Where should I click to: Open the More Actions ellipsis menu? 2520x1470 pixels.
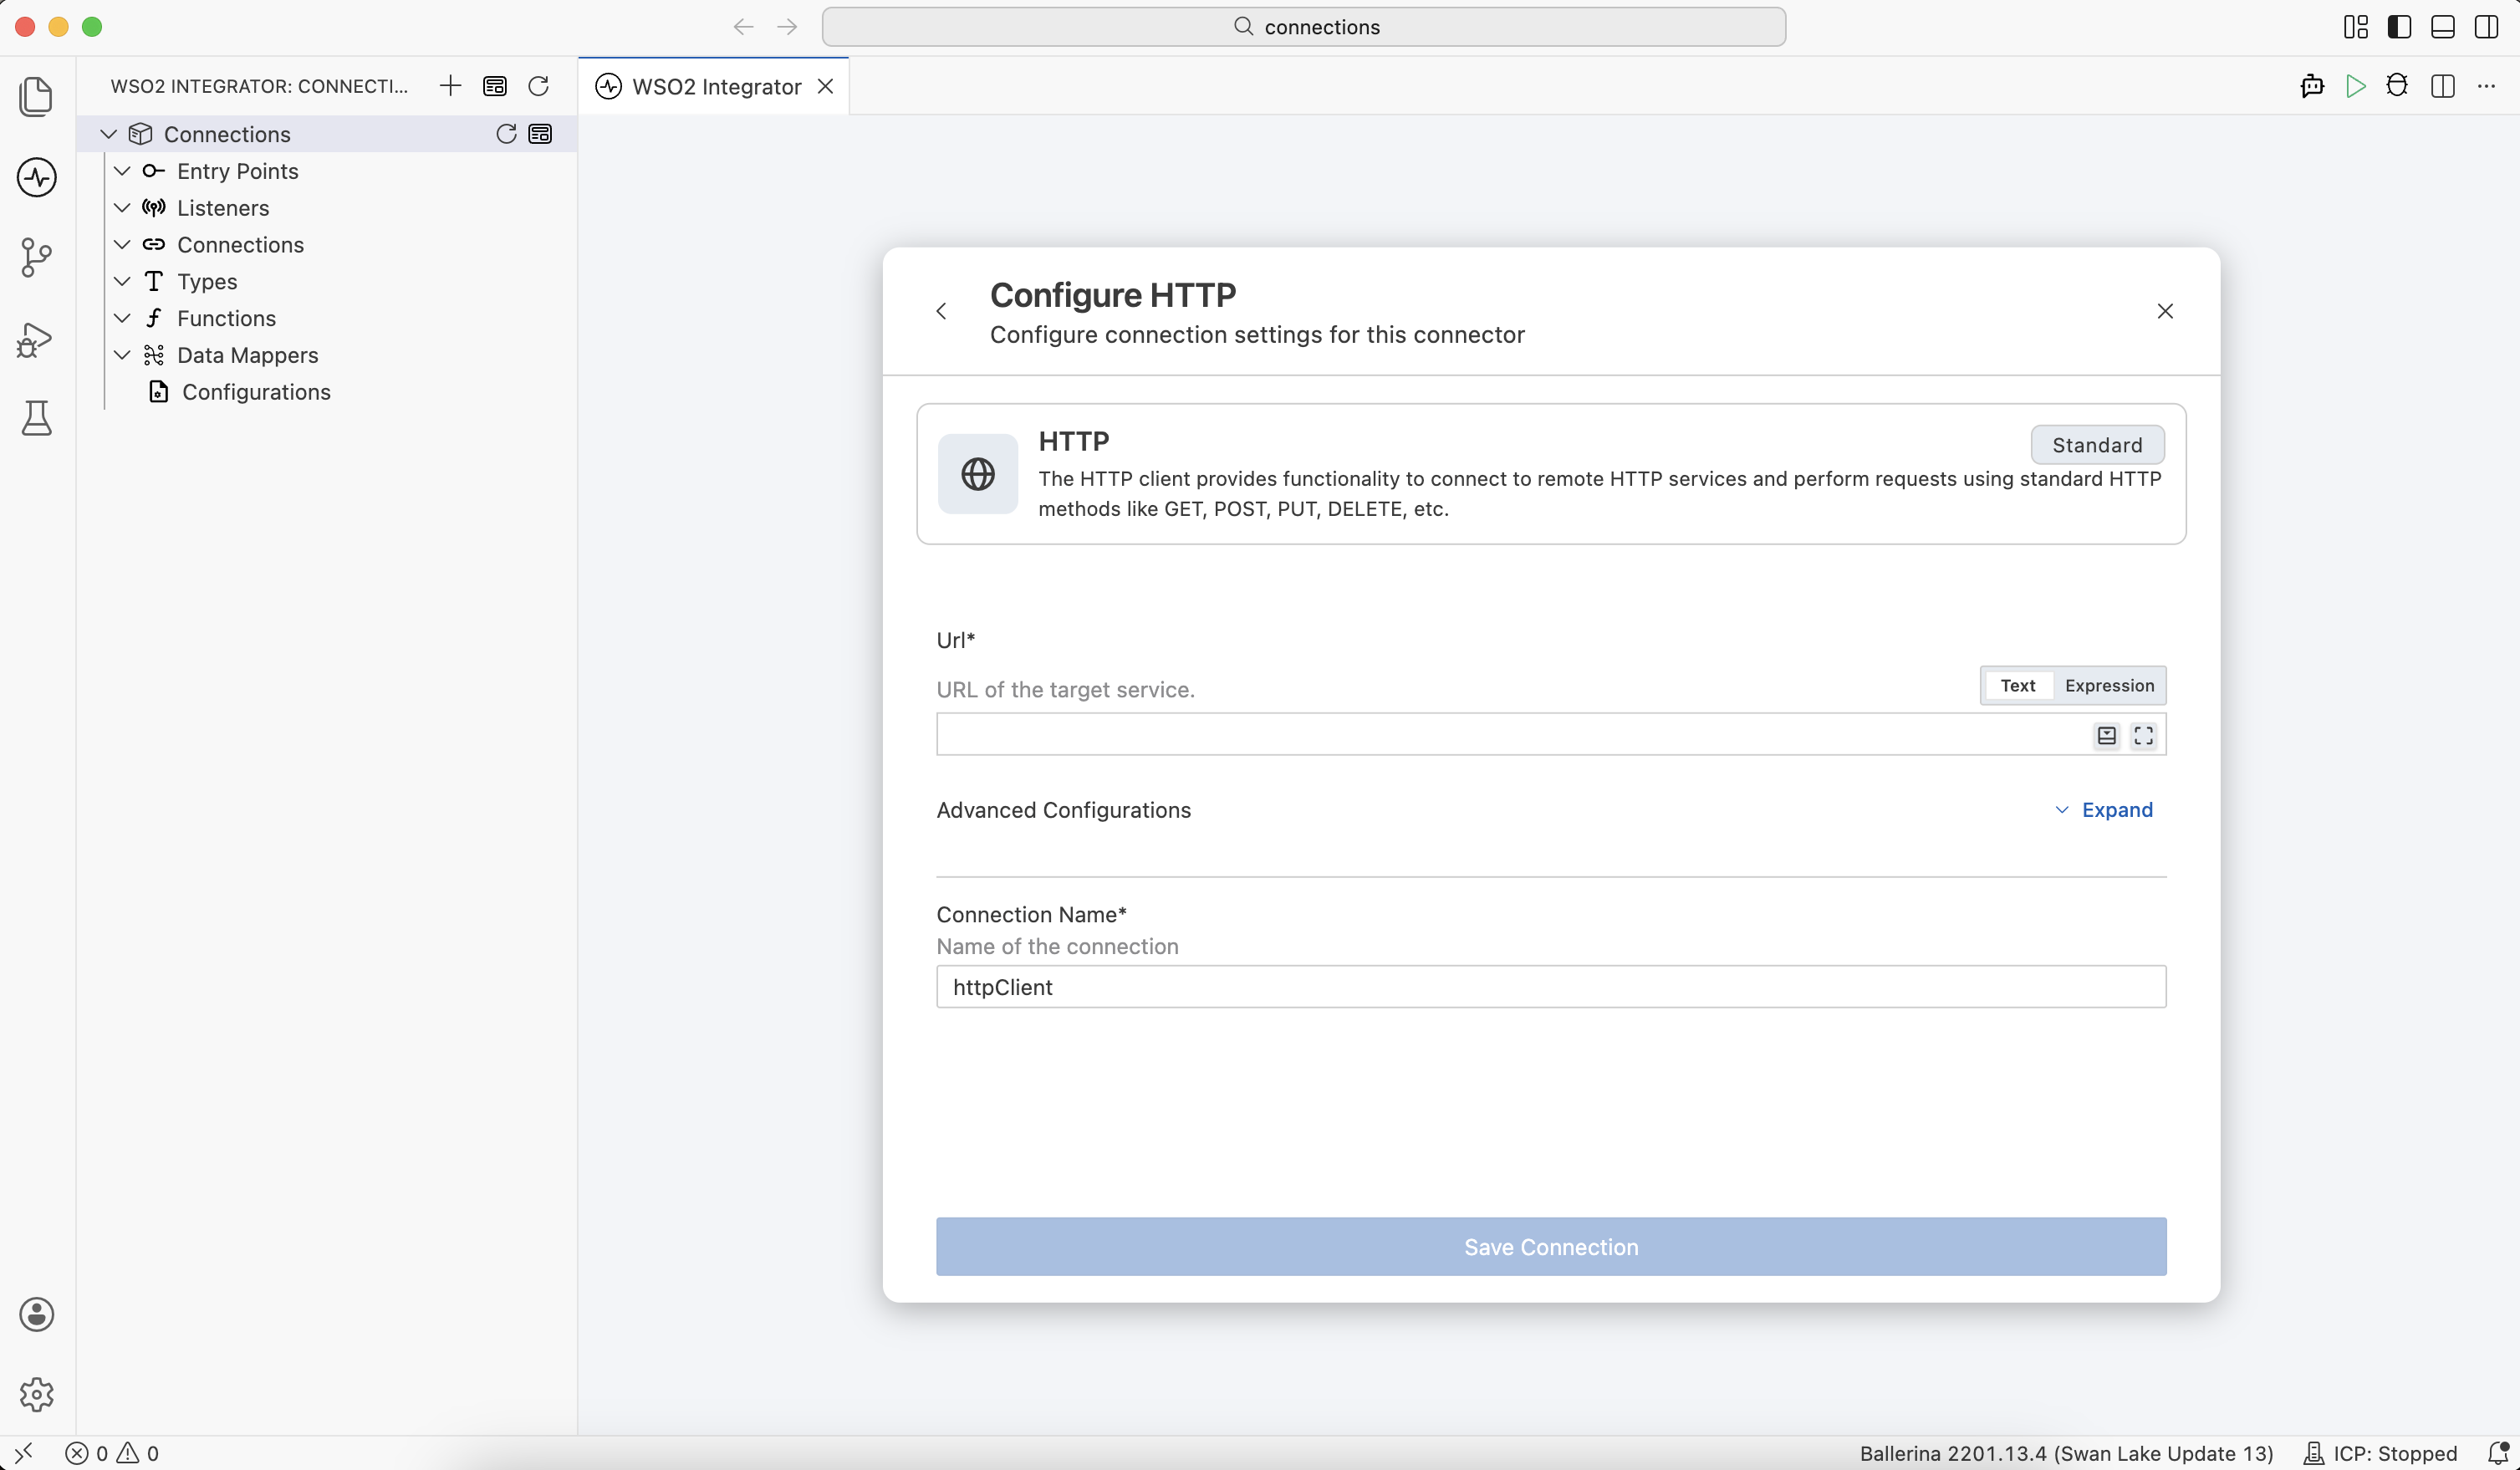(2487, 86)
